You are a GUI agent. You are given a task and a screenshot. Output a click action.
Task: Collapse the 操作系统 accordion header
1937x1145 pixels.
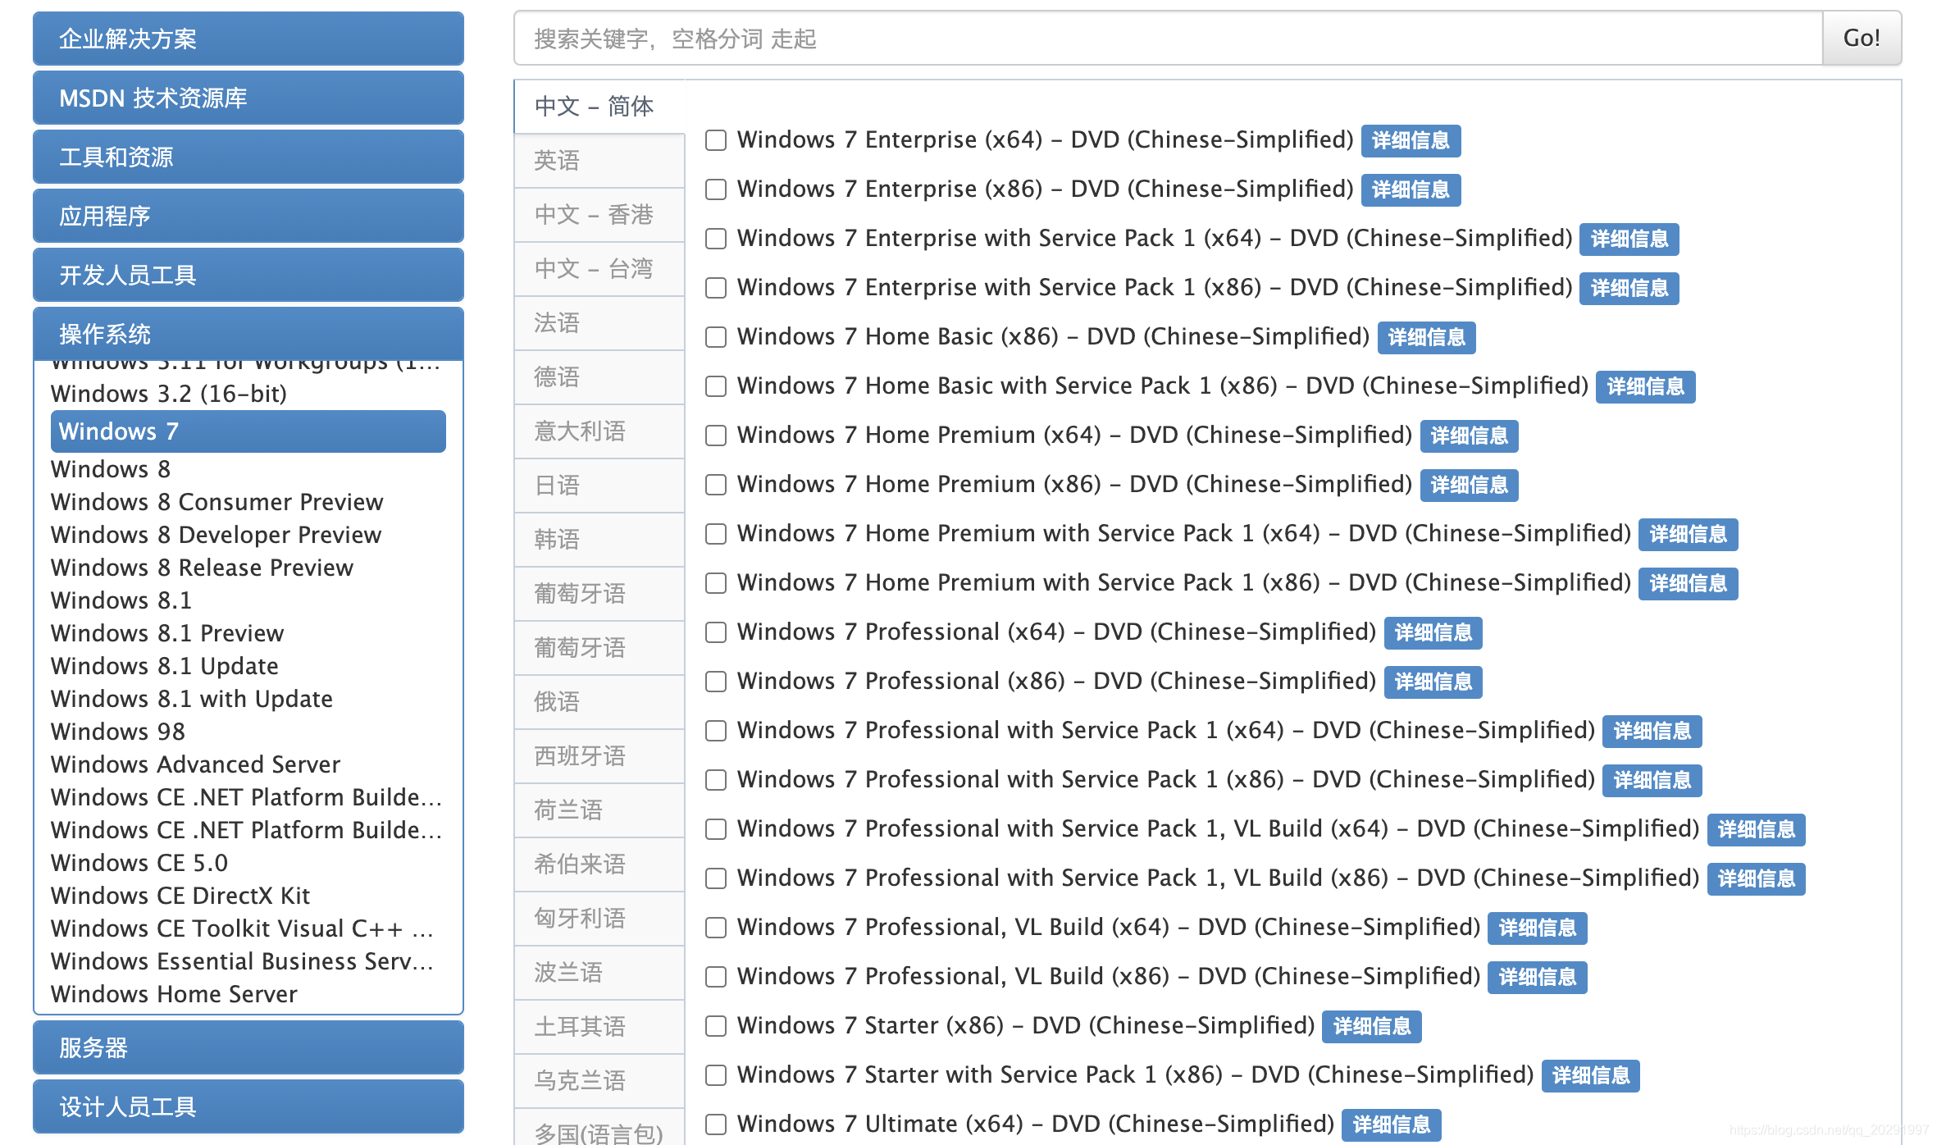point(248,334)
